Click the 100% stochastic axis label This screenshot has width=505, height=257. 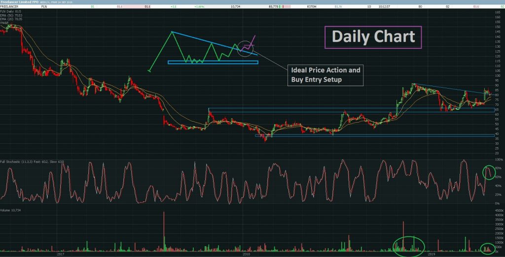tap(499, 160)
